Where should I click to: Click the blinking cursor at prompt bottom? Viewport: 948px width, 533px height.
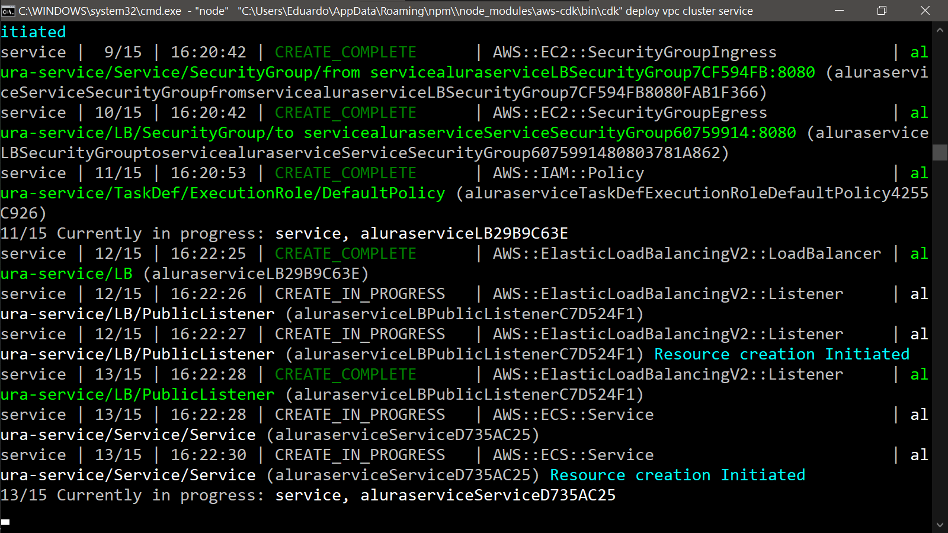coord(5,522)
